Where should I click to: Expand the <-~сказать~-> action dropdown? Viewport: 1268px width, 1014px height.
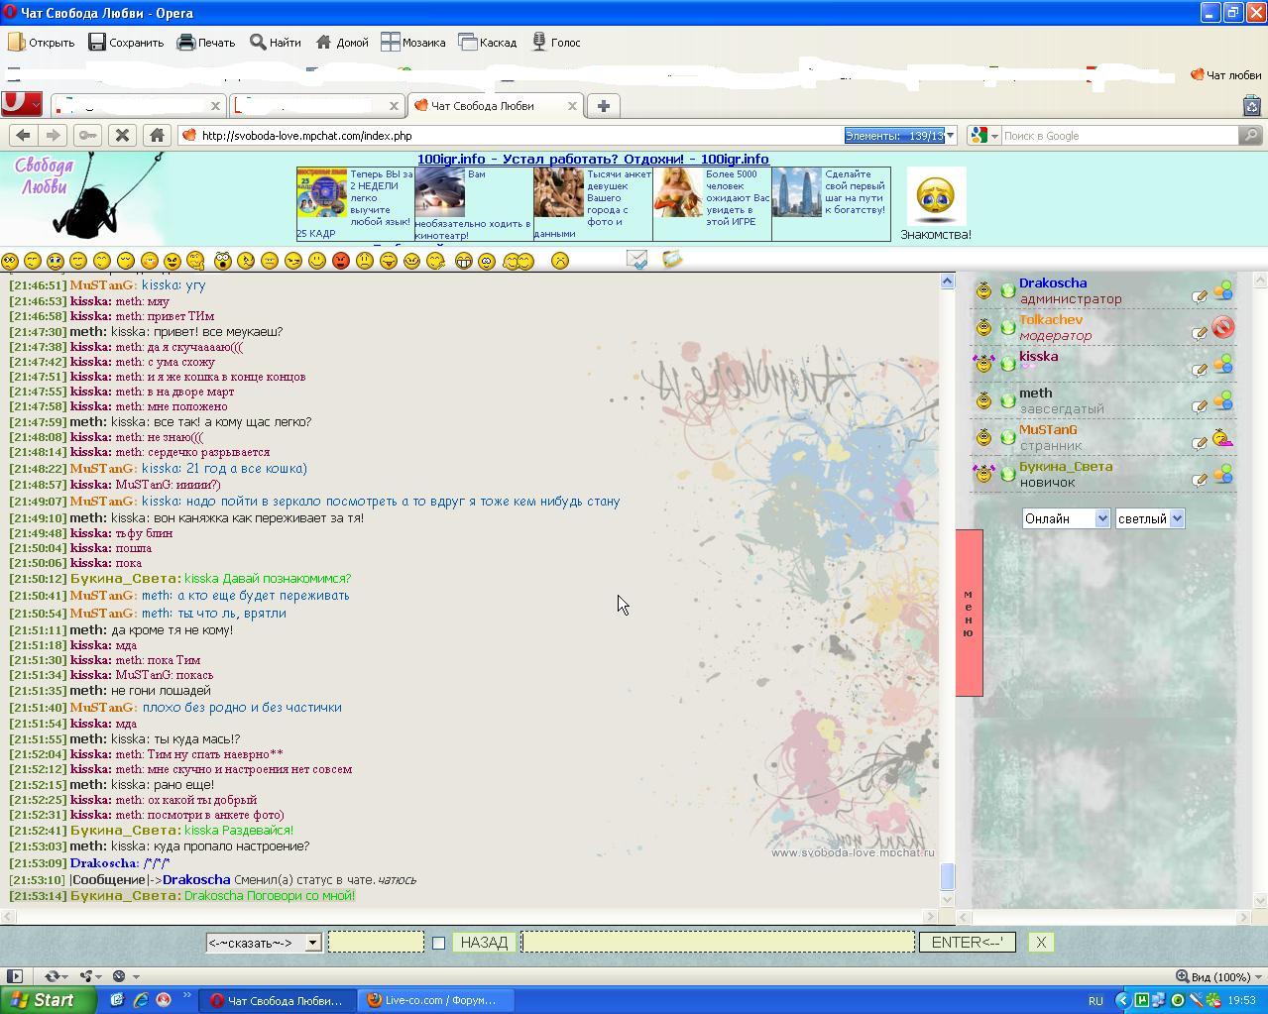pos(264,943)
